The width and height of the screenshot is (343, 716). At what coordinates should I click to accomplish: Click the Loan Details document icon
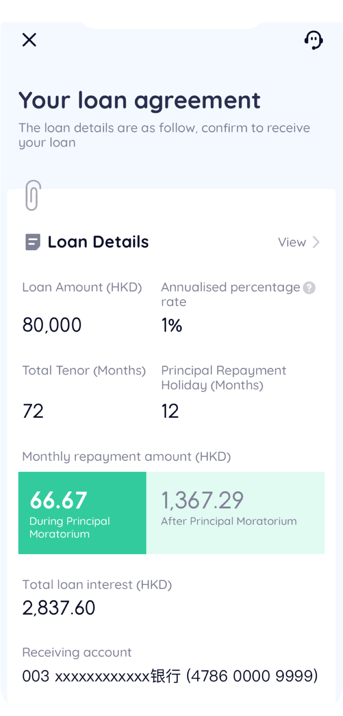[x=32, y=242]
